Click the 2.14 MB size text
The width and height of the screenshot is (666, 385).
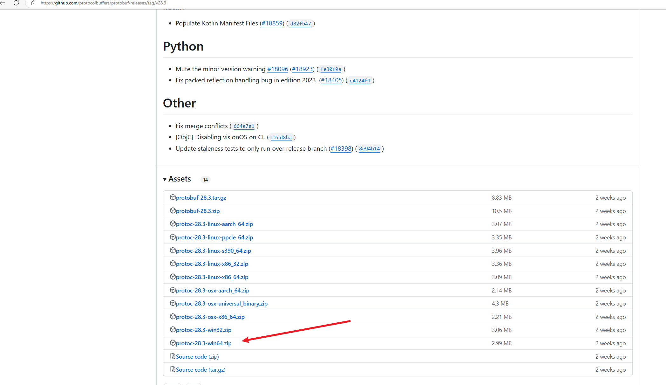pyautogui.click(x=502, y=291)
